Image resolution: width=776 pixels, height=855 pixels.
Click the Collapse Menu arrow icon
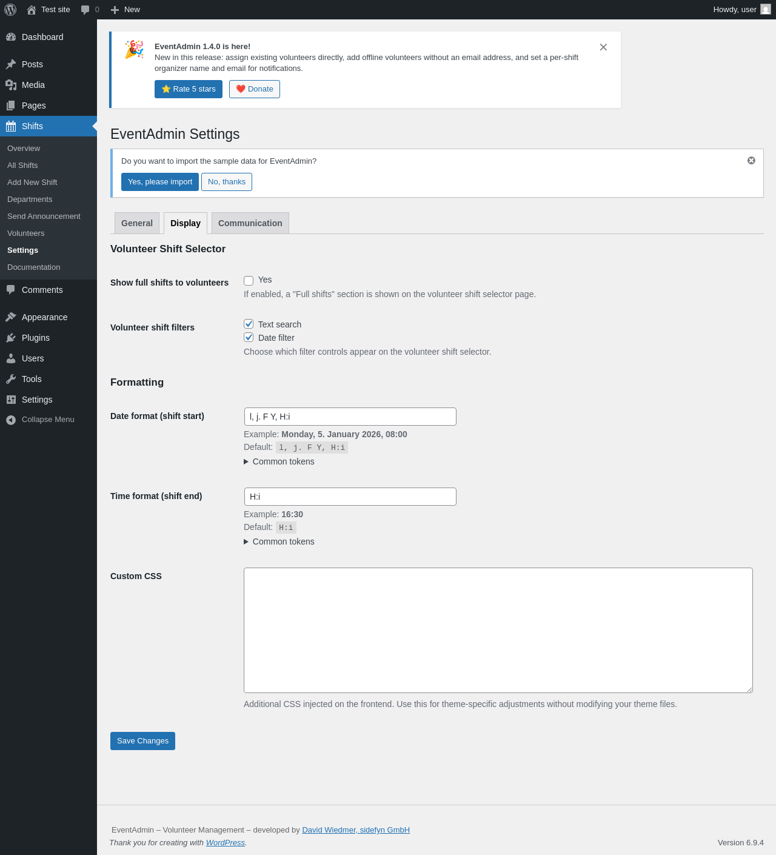point(11,420)
